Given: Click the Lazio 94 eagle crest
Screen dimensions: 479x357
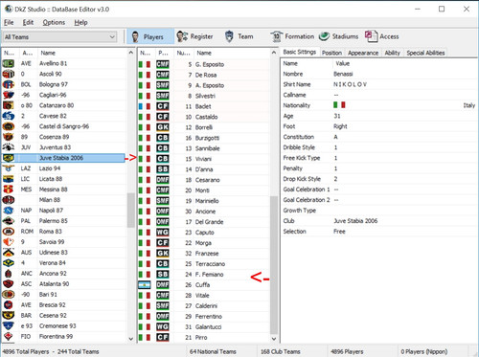Looking at the screenshot, I should (x=9, y=168).
